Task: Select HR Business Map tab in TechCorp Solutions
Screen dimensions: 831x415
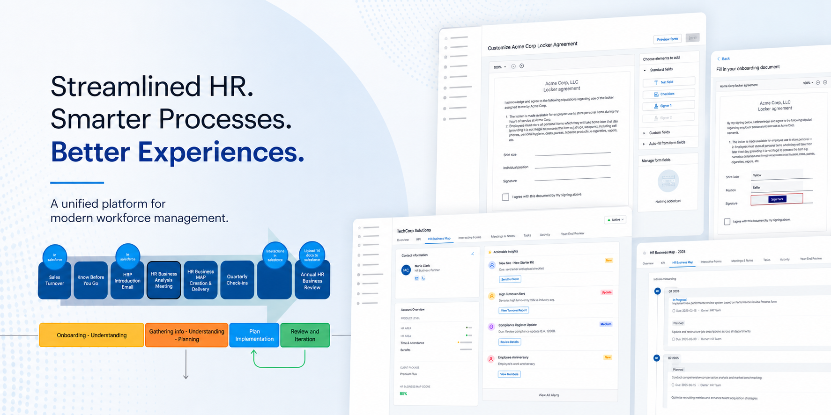Action: click(439, 239)
